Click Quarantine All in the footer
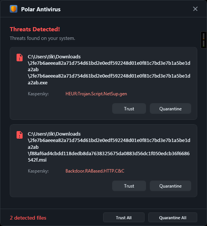207x226 pixels. [173, 217]
